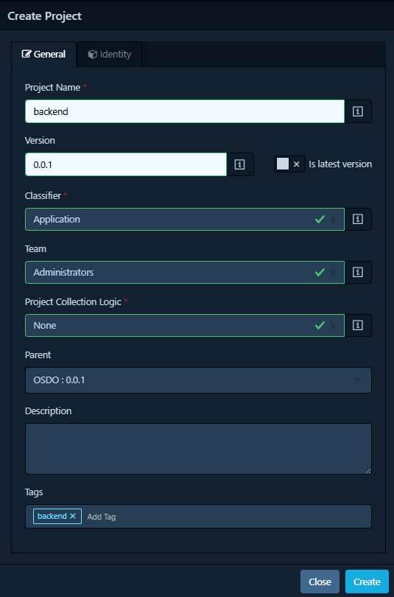
Task: Click the Close button
Action: click(x=320, y=582)
